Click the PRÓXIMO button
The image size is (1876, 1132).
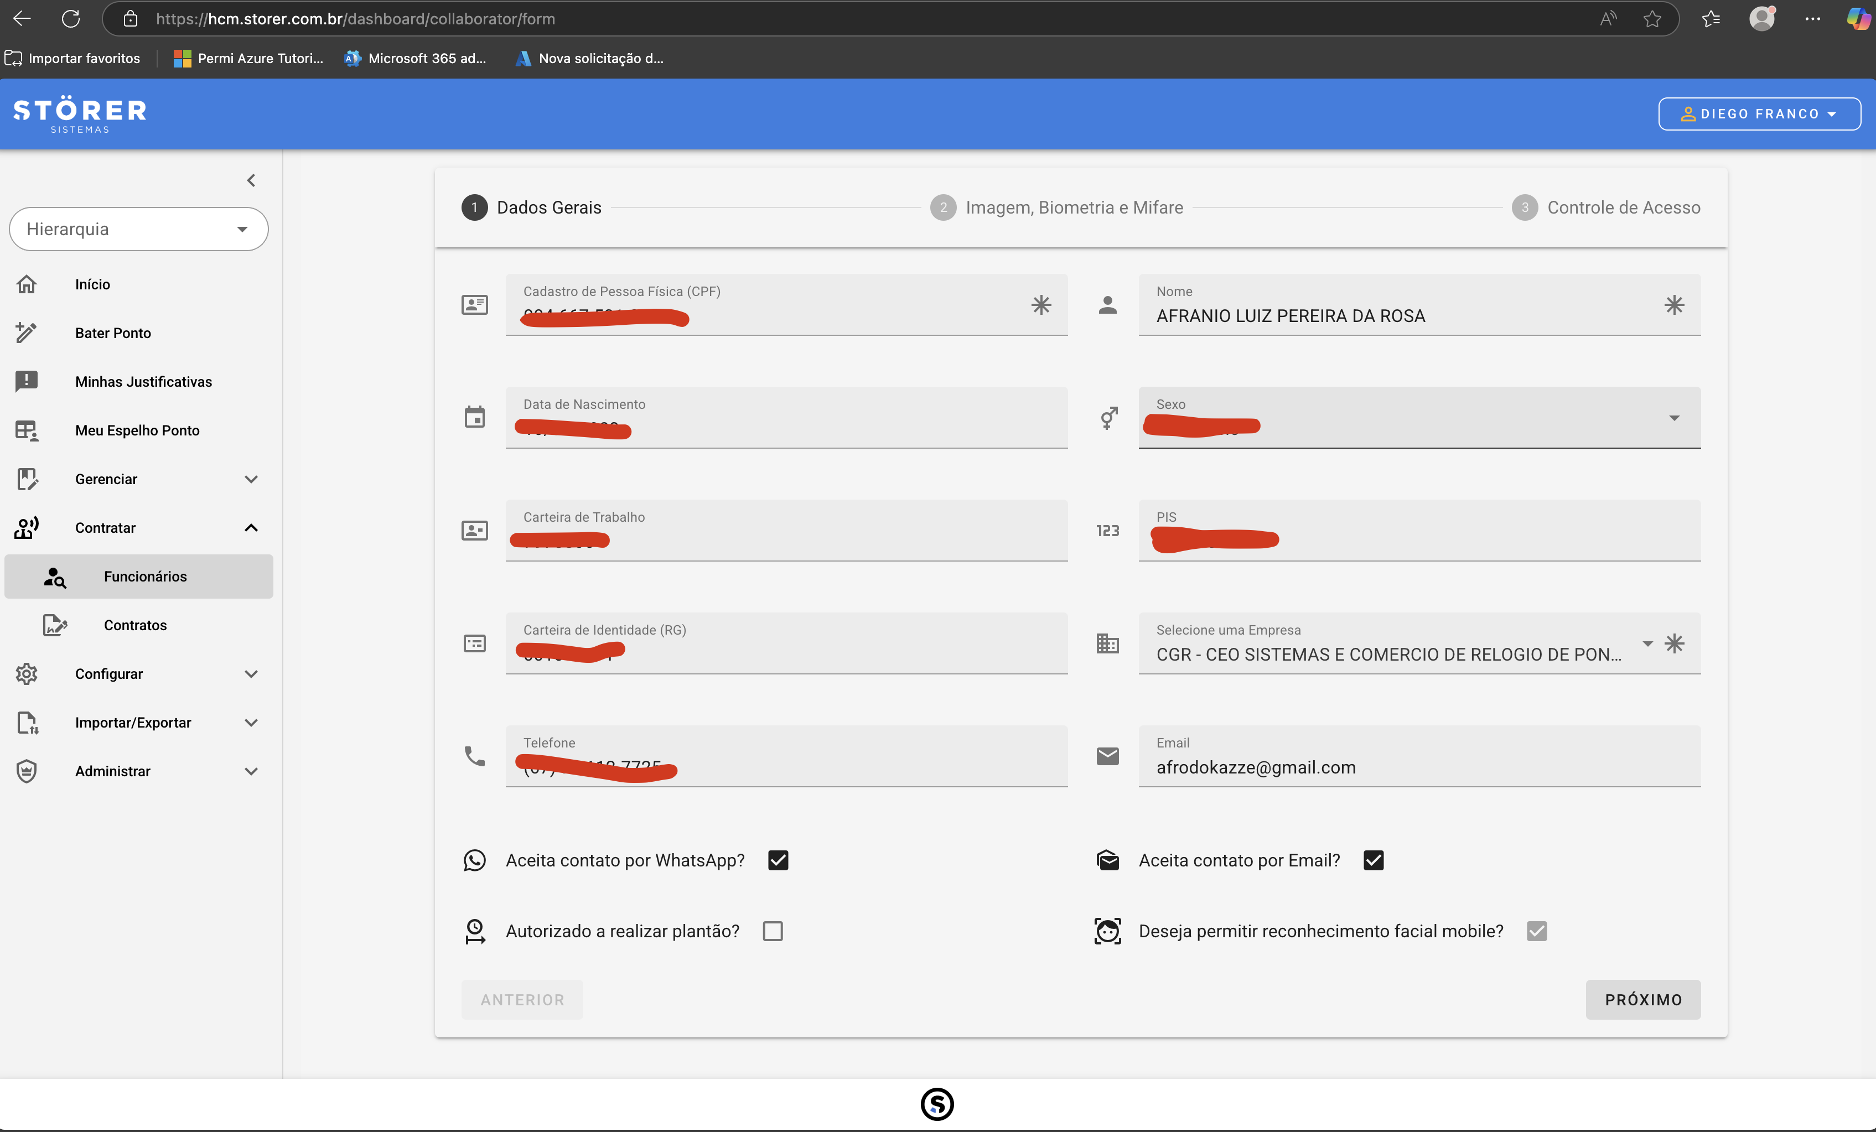[1643, 1000]
